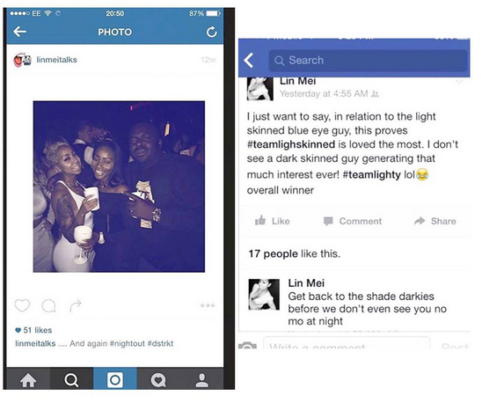This screenshot has height=403, width=482.
Task: Tap the Share button on the post
Action: pyautogui.click(x=435, y=221)
